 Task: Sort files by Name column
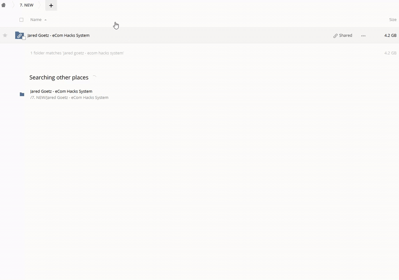36,19
